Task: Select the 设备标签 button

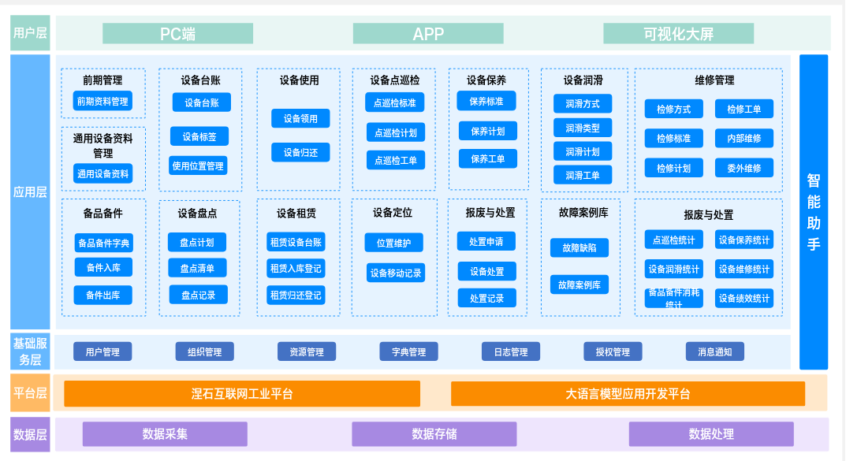Action: coord(199,136)
